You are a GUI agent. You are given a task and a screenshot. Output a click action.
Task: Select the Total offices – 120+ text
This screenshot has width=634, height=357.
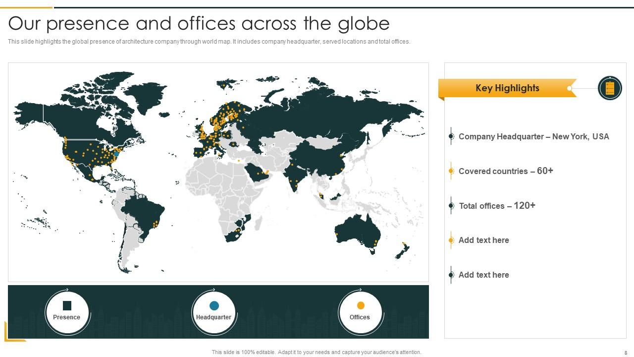pyautogui.click(x=497, y=205)
